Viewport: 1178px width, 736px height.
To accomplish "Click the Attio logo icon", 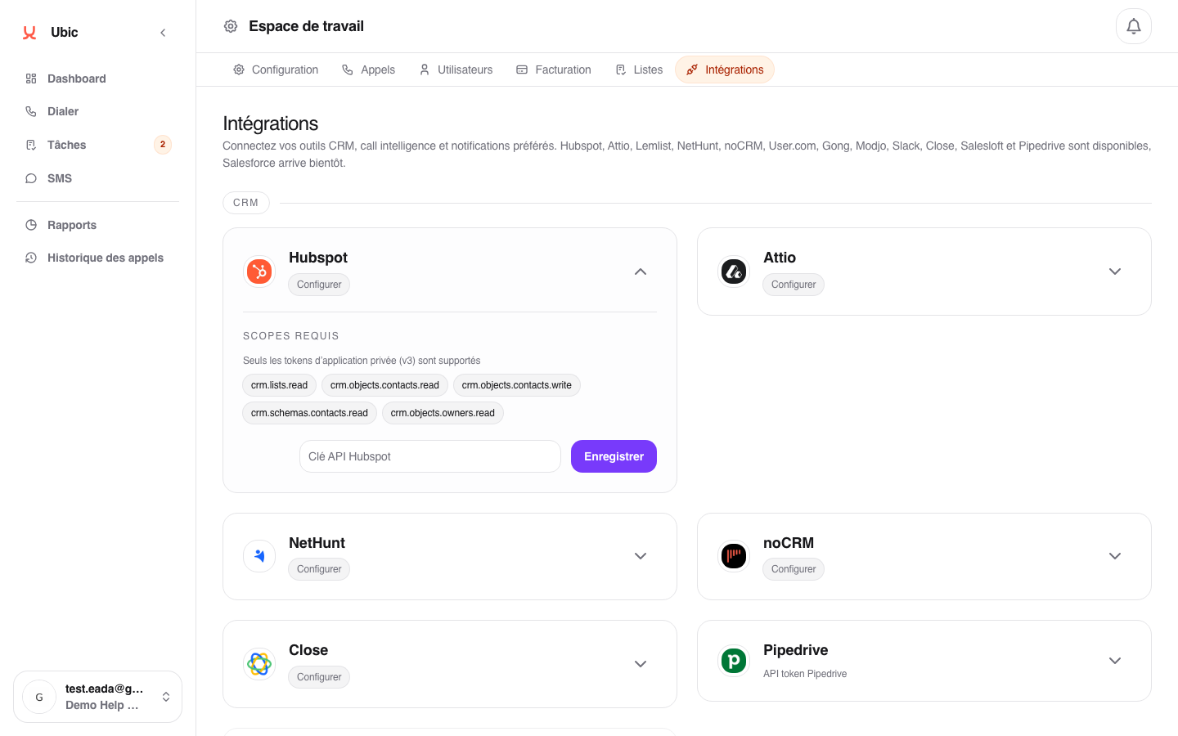I will tap(734, 272).
